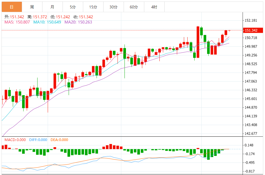Screen dimensions: 265x175
Task: Select the 日 daily chart tab
Action: point(12,7)
